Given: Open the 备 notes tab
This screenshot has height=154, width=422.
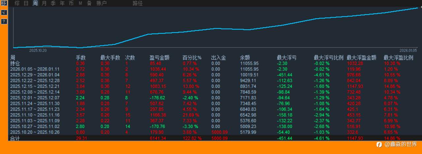Looking at the screenshot, I should point(89,3).
